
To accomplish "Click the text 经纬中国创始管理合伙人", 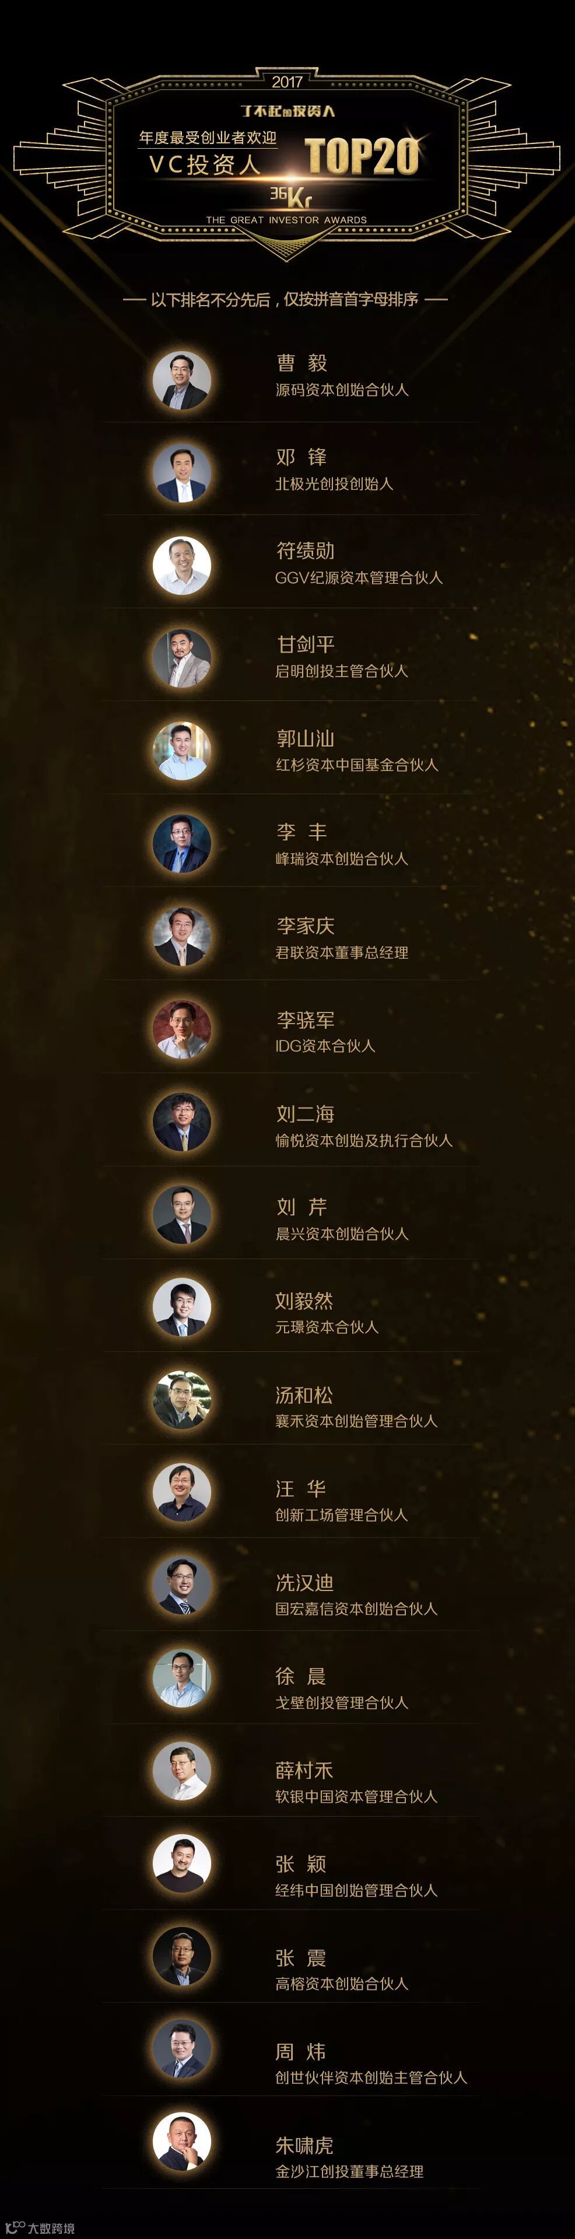I will tap(356, 1890).
